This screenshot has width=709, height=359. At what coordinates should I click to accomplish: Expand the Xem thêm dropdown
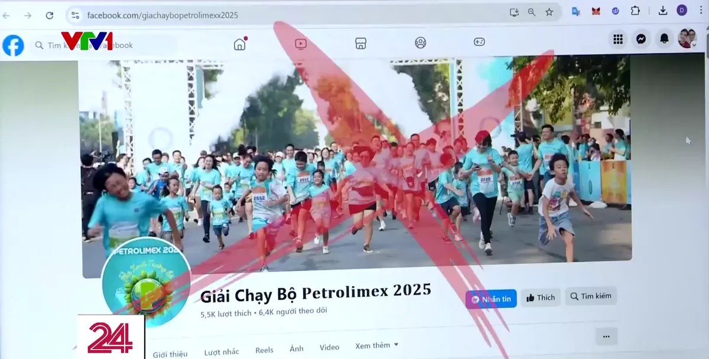pos(377,345)
